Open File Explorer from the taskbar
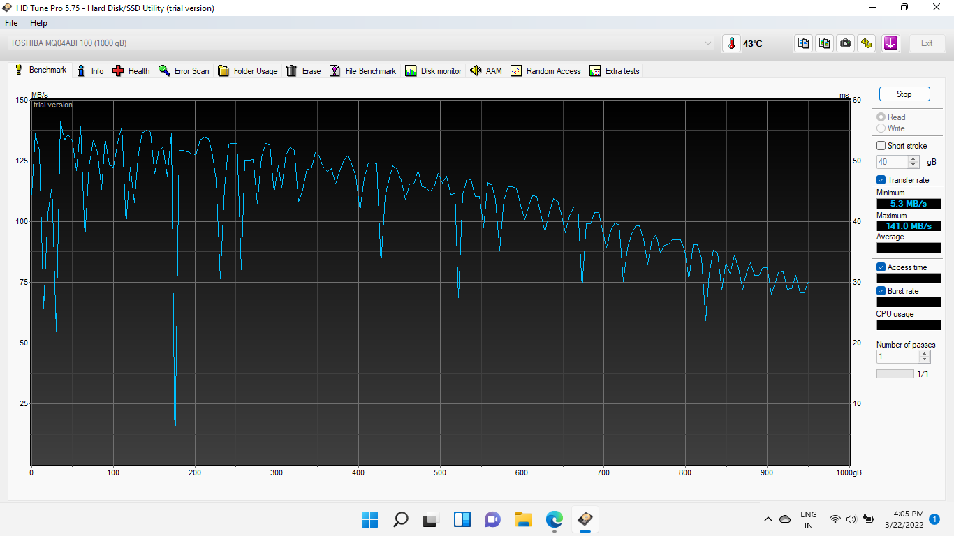Screen dimensions: 954x536 (523, 519)
